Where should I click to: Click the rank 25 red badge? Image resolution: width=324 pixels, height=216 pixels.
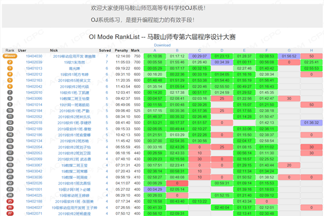(10, 201)
